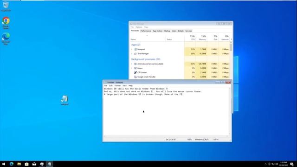
Task: Click Notepad horizontal scrollbar
Action: [x=166, y=136]
